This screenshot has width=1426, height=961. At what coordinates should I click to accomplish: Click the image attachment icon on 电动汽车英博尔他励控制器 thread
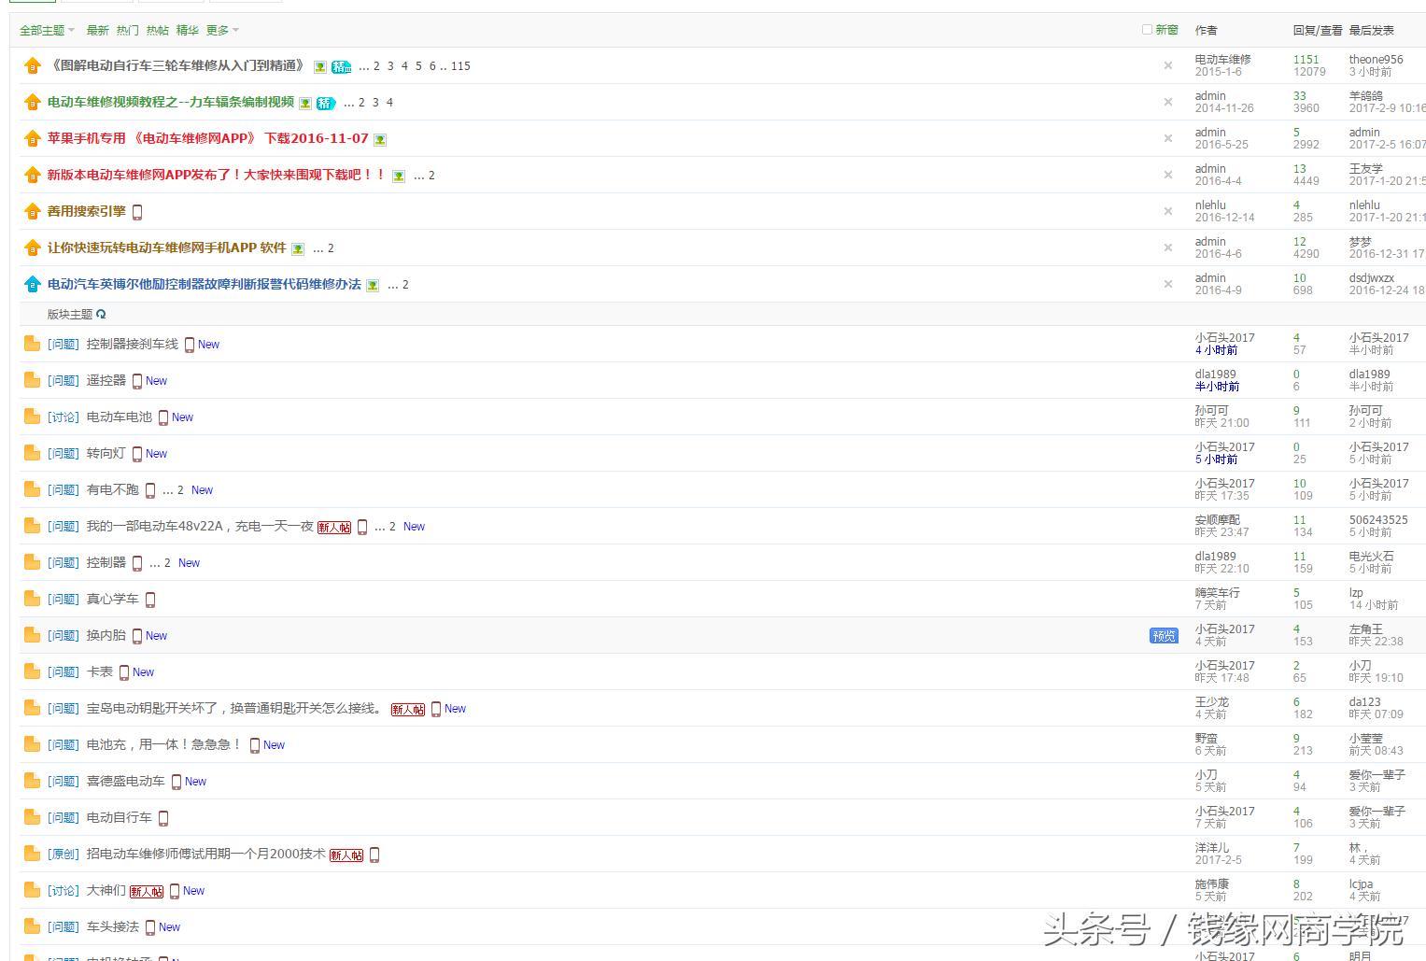(x=372, y=285)
